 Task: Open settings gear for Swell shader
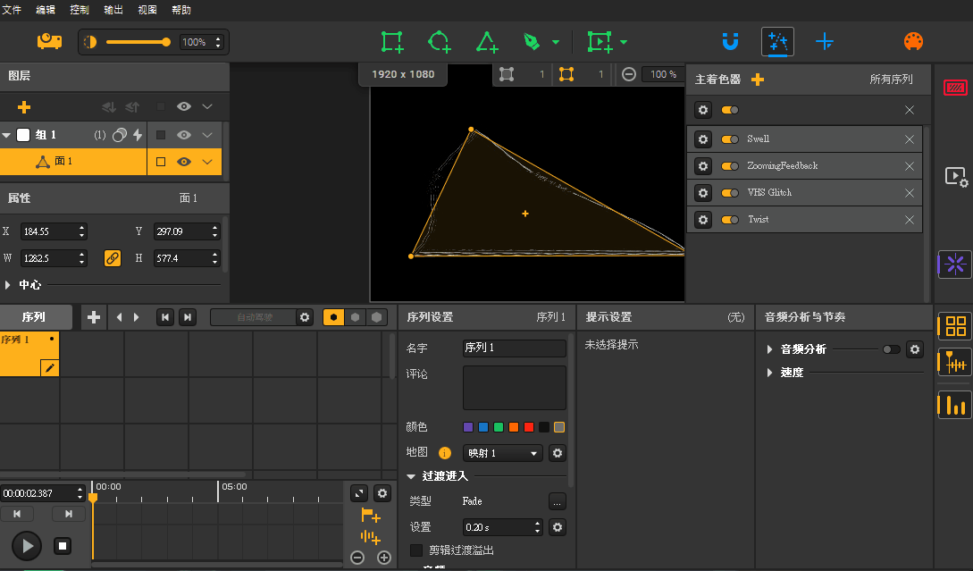(703, 139)
